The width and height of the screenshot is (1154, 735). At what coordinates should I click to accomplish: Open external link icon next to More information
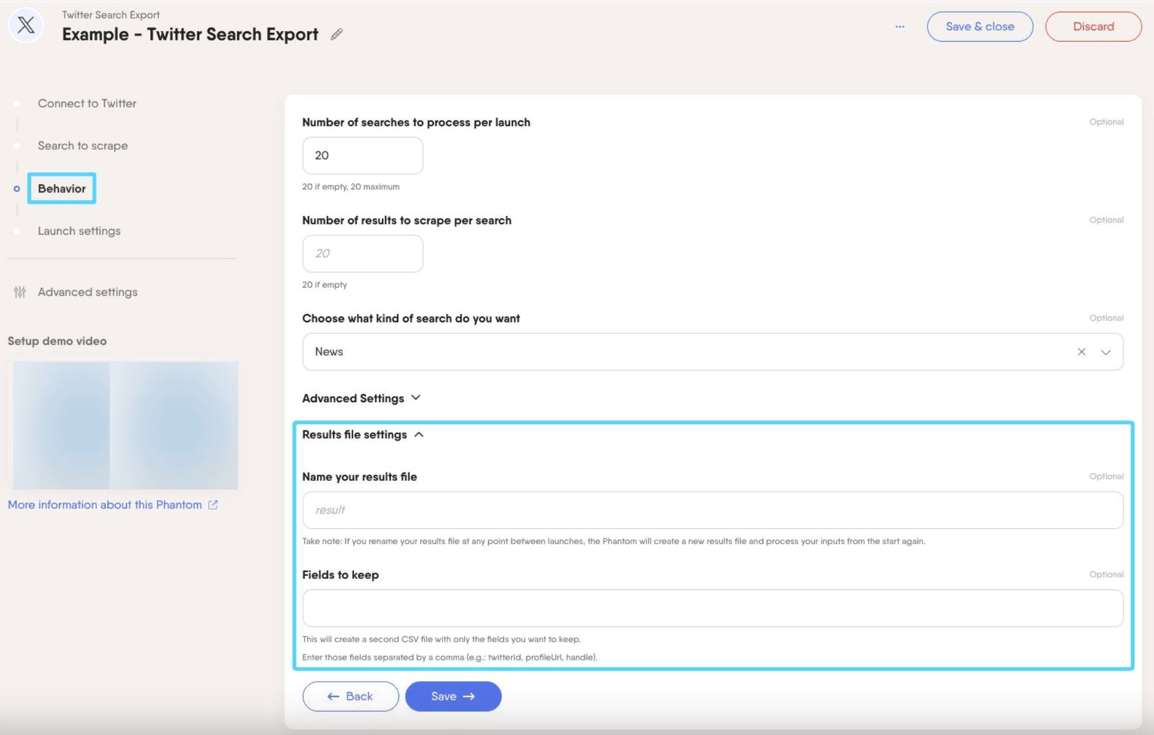pyautogui.click(x=213, y=505)
